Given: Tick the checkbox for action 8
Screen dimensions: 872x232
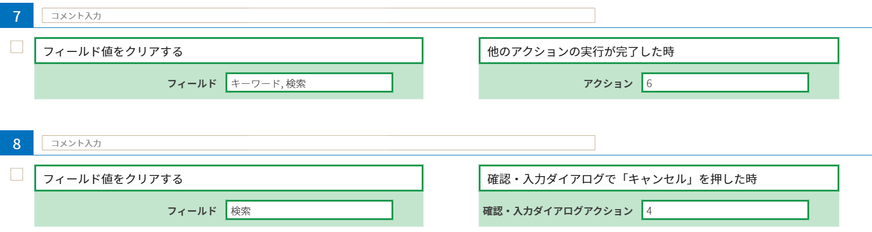Looking at the screenshot, I should pos(17,174).
